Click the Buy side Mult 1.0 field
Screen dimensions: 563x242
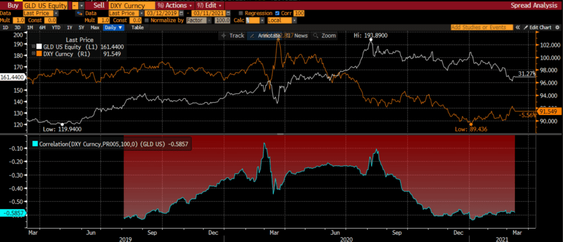(18, 20)
